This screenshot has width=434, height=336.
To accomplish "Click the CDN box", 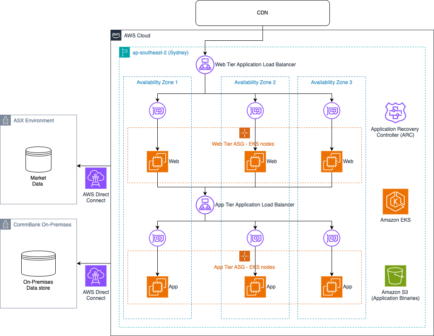I will coord(262,13).
